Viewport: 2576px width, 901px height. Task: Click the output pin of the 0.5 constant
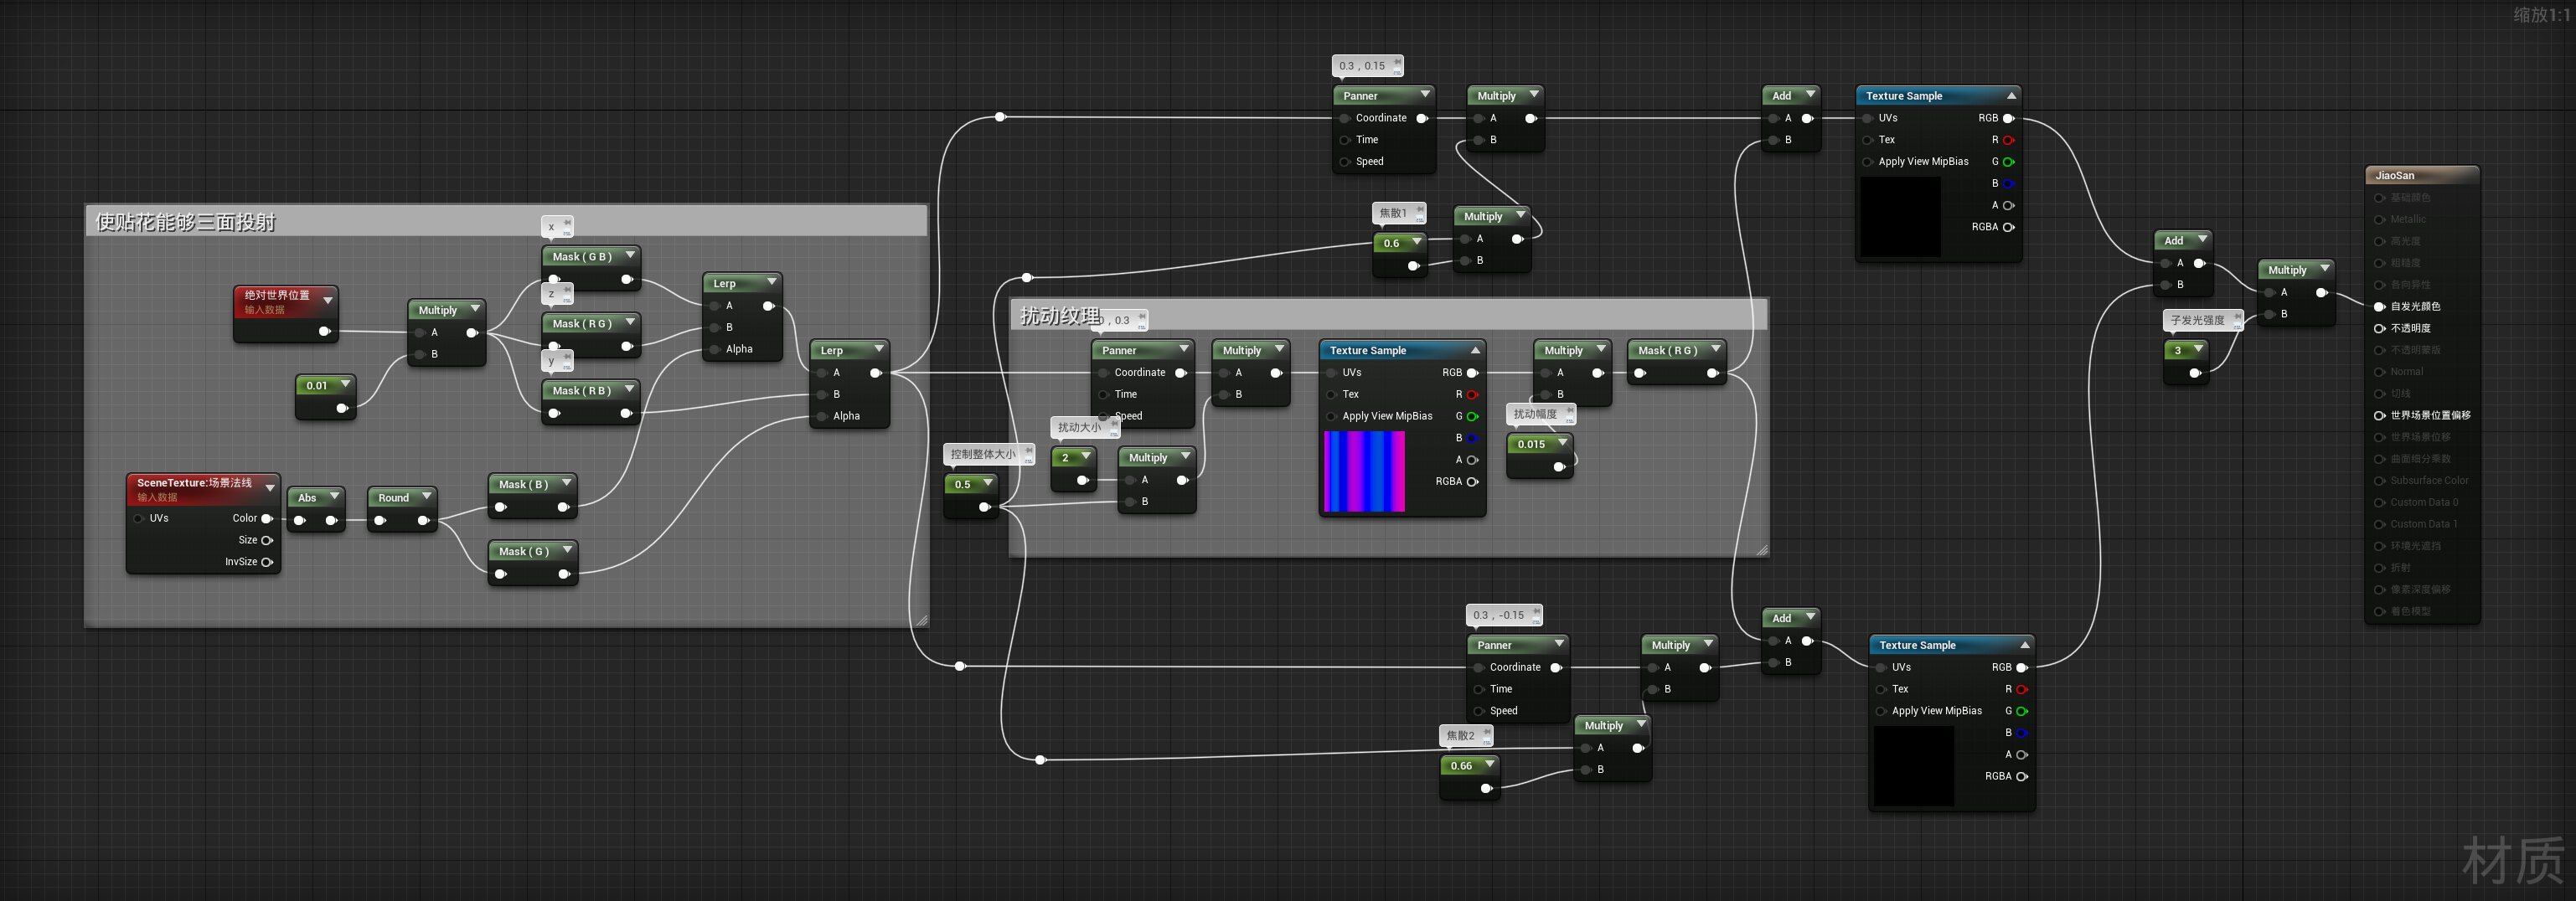click(984, 507)
